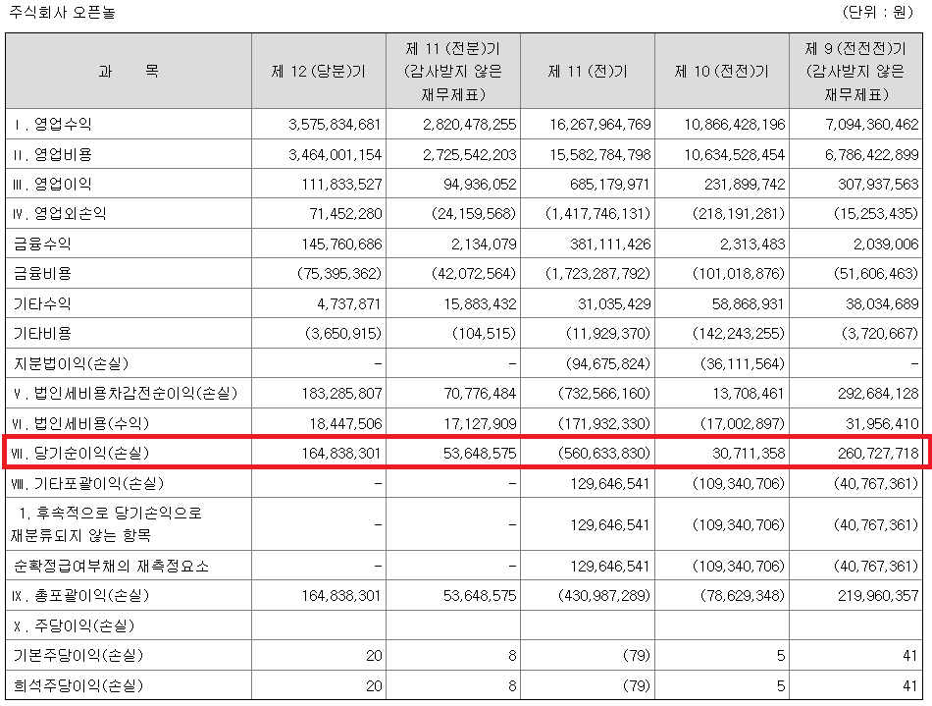
Task: Click the value (142,243,255)
Action: (x=739, y=333)
